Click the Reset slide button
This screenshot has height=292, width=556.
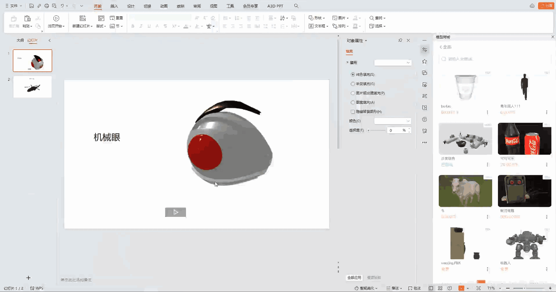pos(116,18)
